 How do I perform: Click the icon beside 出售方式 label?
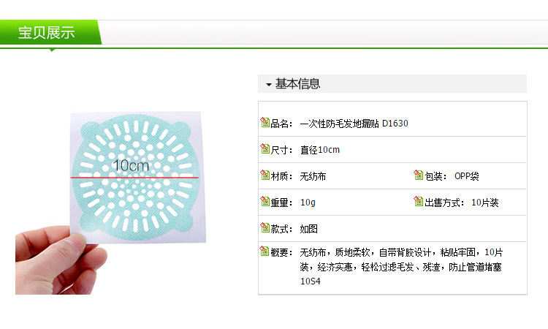[419, 202]
